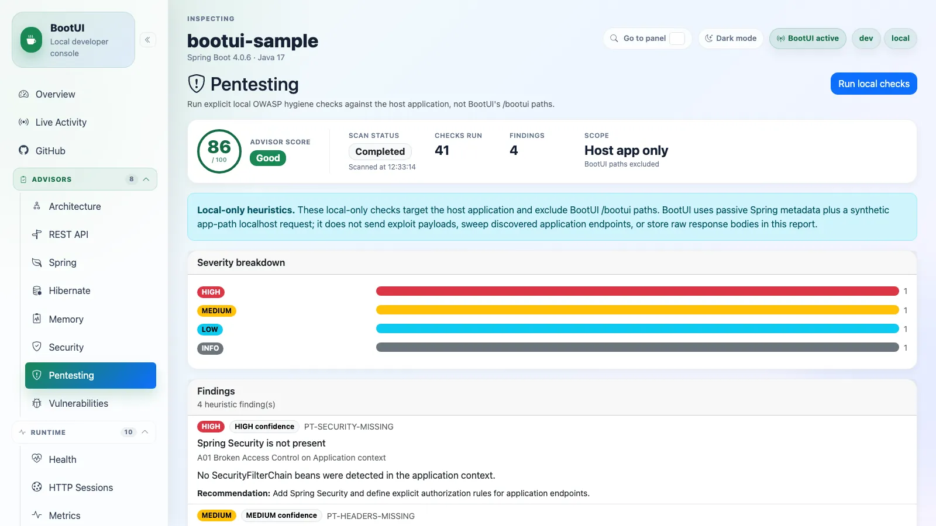Click the GitHub octocat icon
The height and width of the screenshot is (526, 936).
(23, 150)
